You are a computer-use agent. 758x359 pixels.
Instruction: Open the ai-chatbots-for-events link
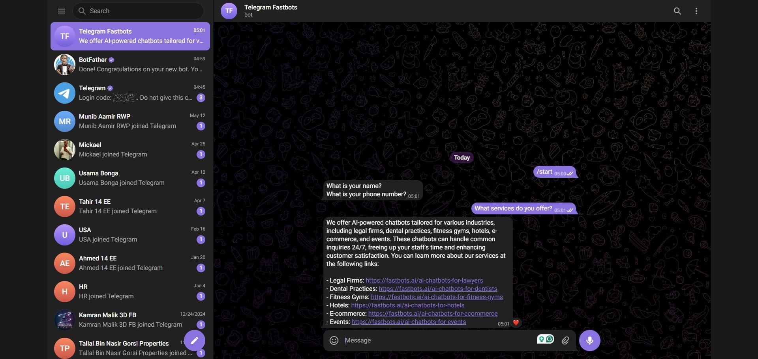coord(409,322)
